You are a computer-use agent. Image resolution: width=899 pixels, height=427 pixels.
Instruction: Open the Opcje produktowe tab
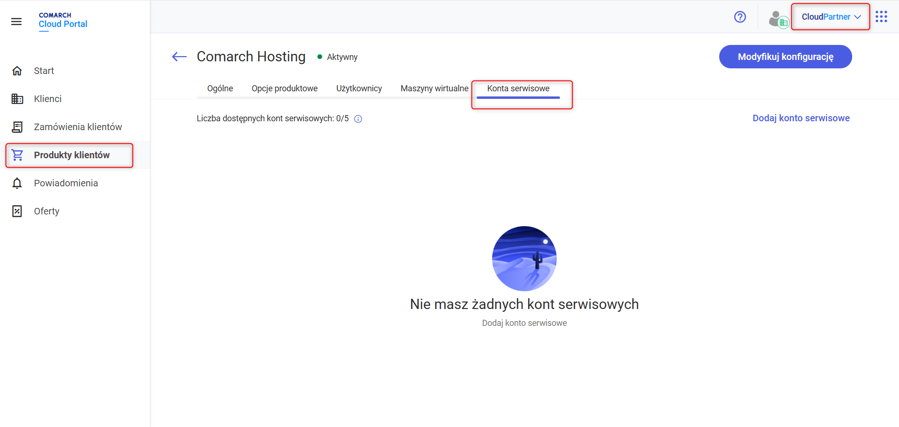[x=284, y=88]
